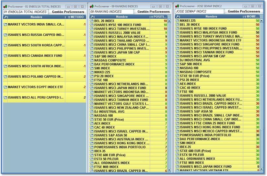Viewport: 267px width, 176px height.
Task: Open chart icon beside POWERSHARES INDIA PORTFOLIO in JOSE SEMAF window
Action: [177, 135]
